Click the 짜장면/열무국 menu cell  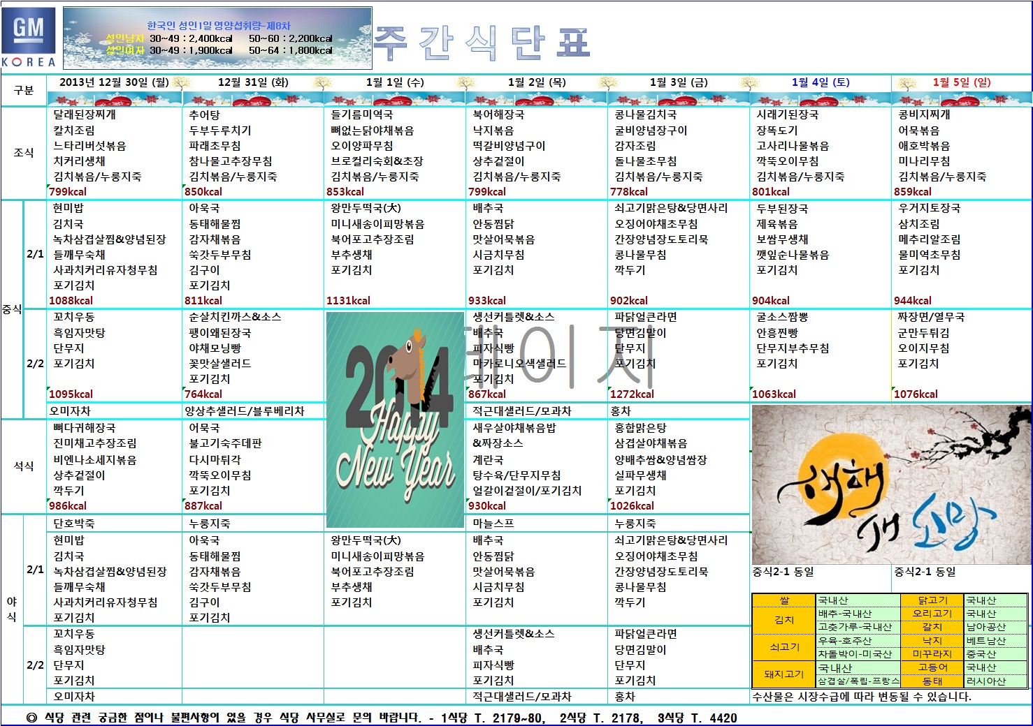(x=931, y=317)
